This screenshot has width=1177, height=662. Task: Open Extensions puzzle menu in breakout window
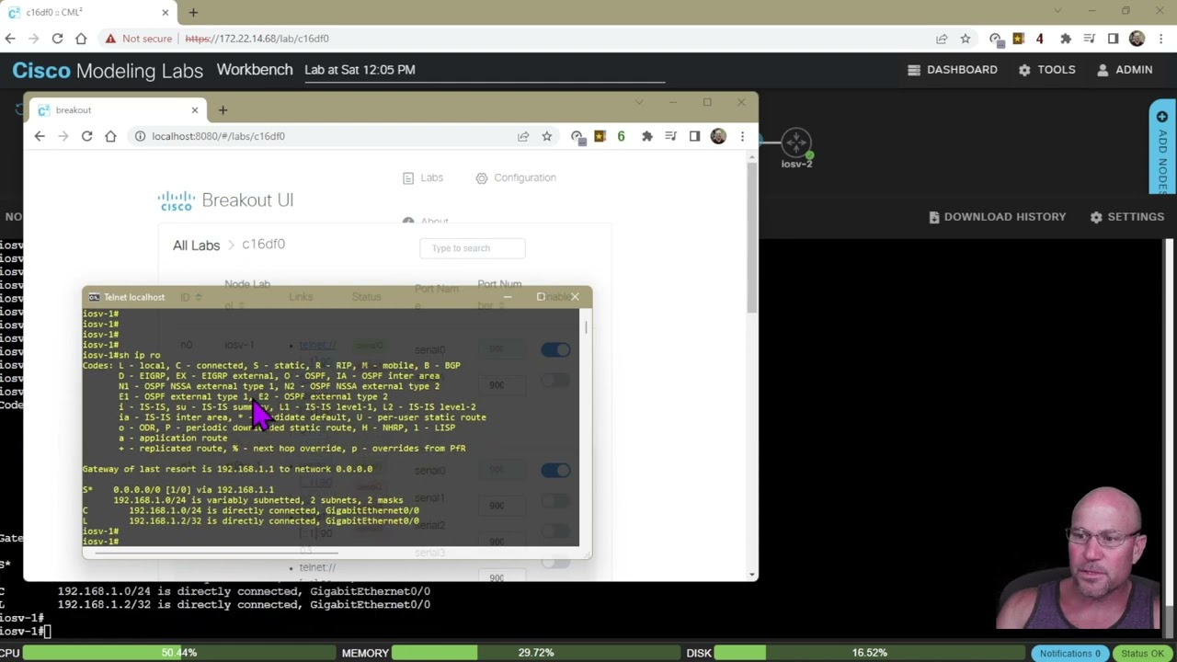point(647,136)
